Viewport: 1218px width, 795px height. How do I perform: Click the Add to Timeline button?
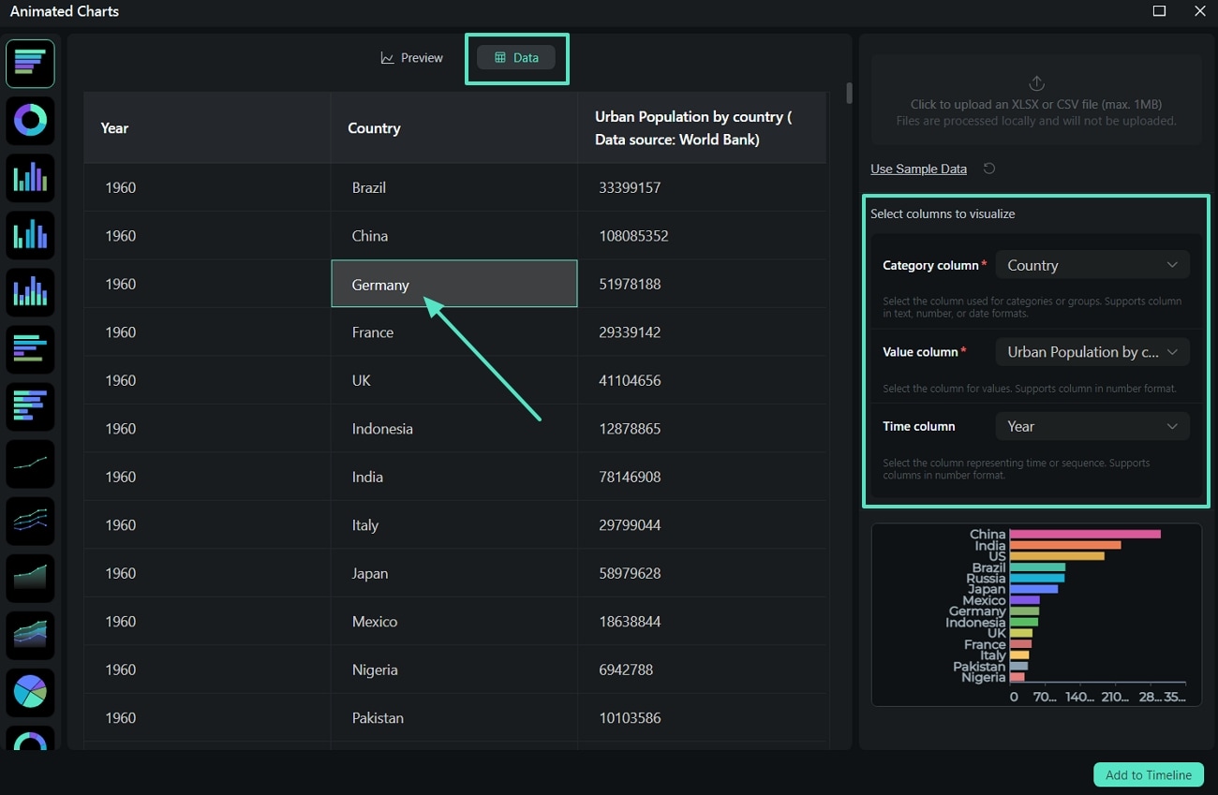1148,774
